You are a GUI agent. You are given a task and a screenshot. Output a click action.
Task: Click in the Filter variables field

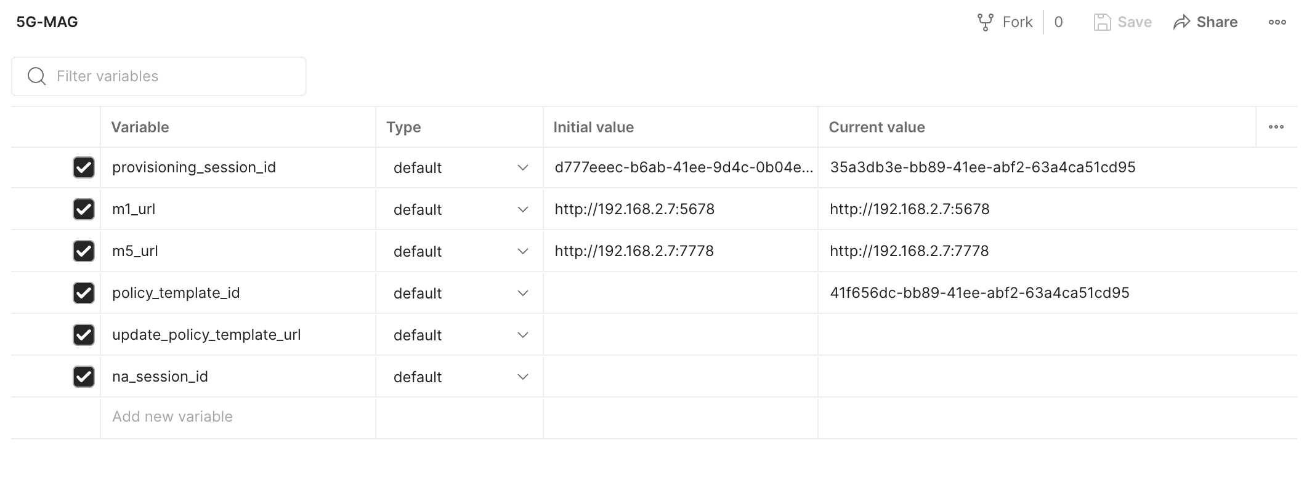[x=172, y=76]
